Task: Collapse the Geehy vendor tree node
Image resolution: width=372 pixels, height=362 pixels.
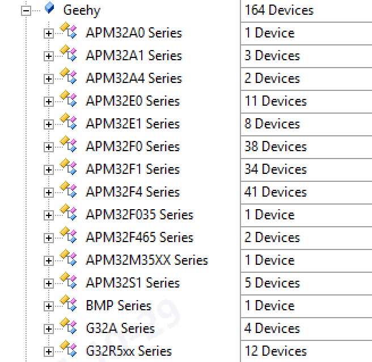Action: pyautogui.click(x=26, y=11)
